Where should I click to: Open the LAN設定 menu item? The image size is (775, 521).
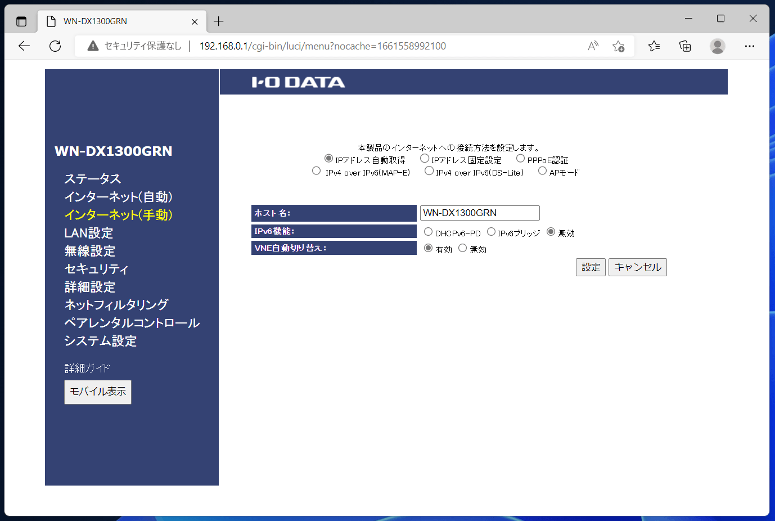[89, 233]
